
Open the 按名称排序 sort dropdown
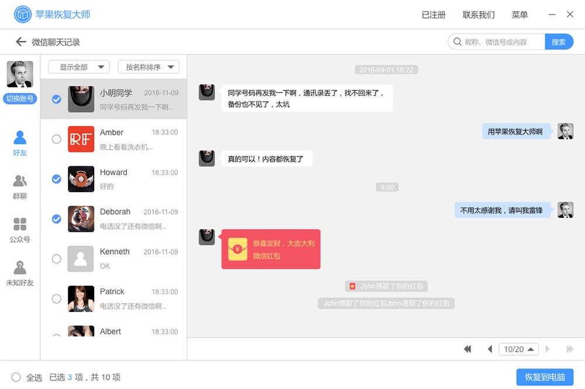coord(149,67)
